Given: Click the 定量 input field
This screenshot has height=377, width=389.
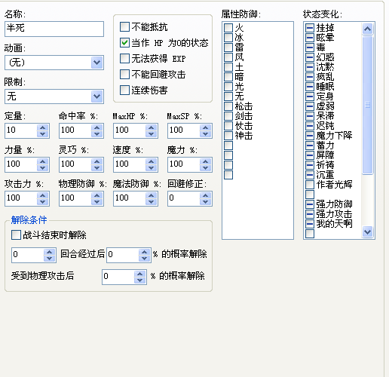Looking at the screenshot, I should point(21,130).
